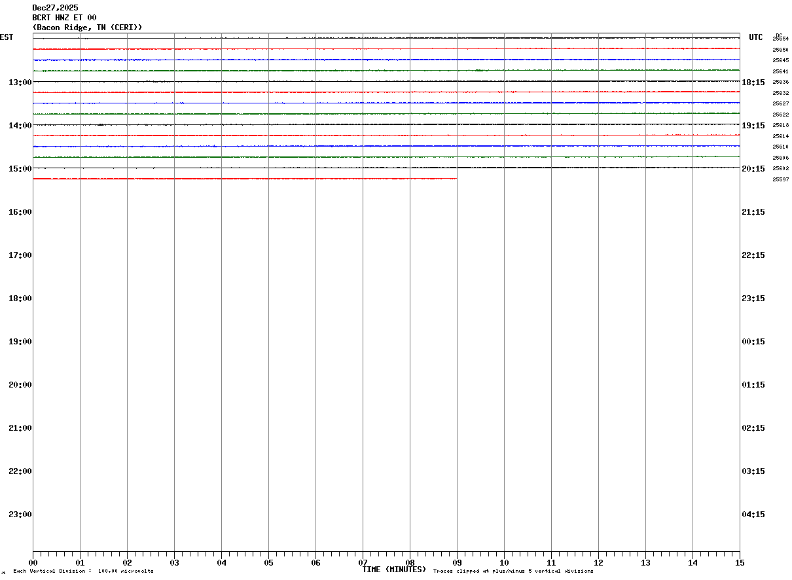
Task: Click the DC value 25614
Action: (780, 136)
